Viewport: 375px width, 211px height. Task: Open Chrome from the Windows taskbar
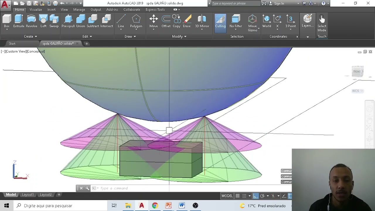(x=155, y=206)
